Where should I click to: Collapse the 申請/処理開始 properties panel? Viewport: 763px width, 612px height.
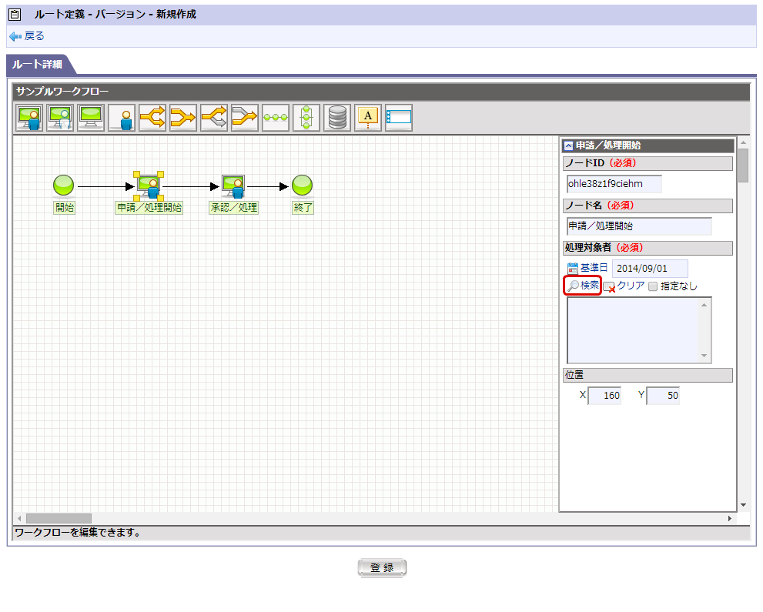568,145
